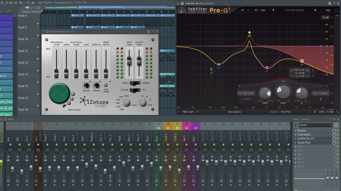
Task: Expand the Maximus slot arrow
Action: pyautogui.click(x=296, y=131)
